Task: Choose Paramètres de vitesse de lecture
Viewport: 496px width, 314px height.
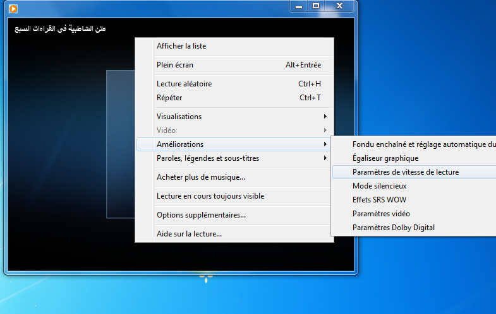Action: (x=414, y=172)
